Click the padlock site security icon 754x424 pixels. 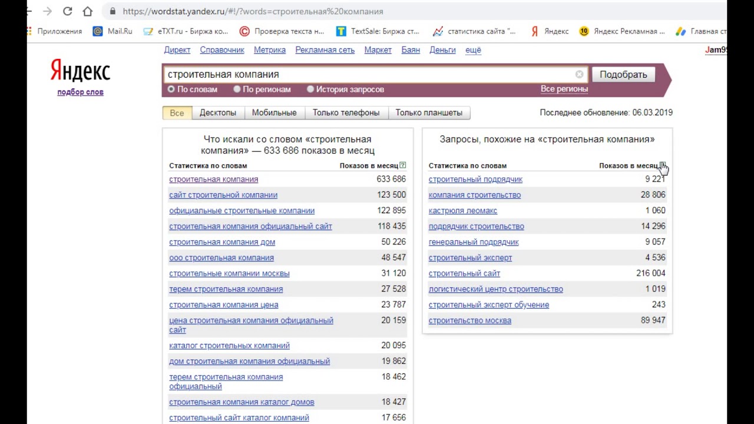pyautogui.click(x=113, y=11)
